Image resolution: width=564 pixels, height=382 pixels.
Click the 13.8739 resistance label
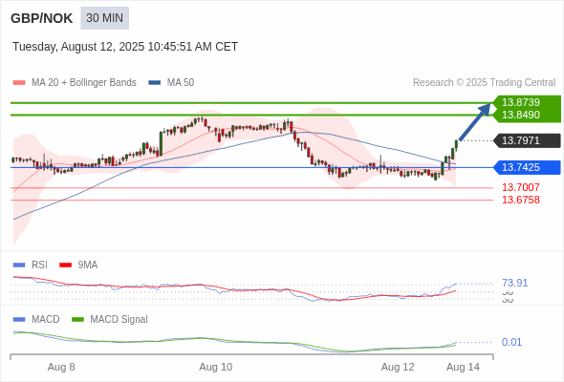point(520,102)
